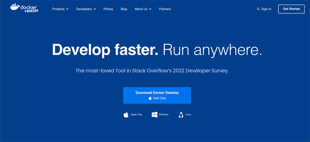Choose the Linux penguin icon
This screenshot has height=142, width=310.
tap(181, 115)
